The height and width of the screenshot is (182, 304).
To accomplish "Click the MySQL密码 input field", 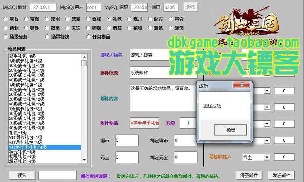I will (x=139, y=7).
